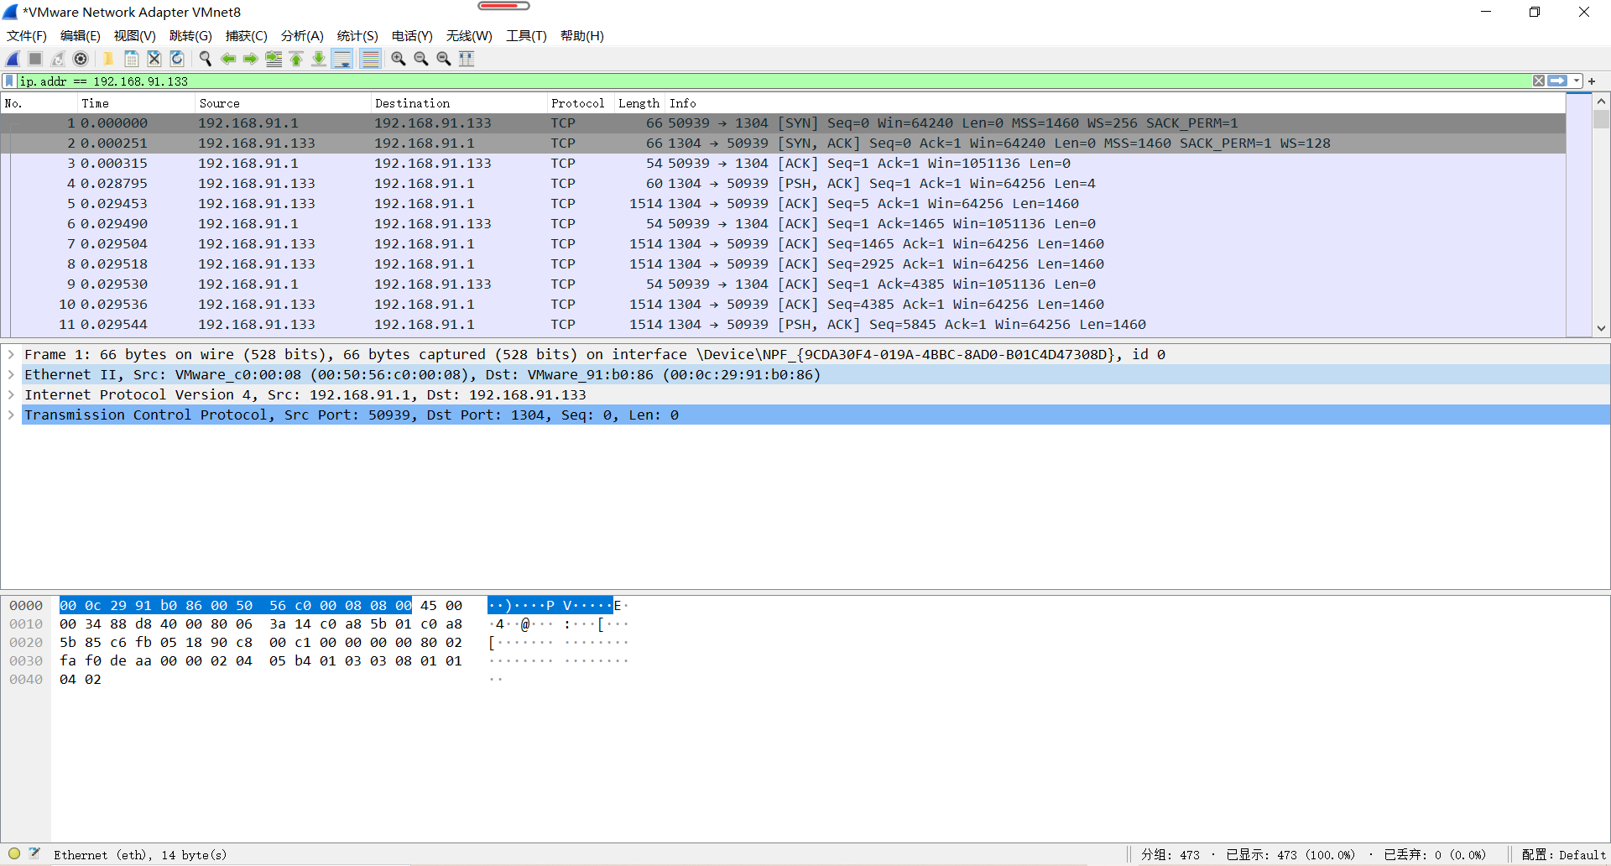Select packet 2 with SYN, ACK info
The width and height of the screenshot is (1611, 866).
pos(784,143)
